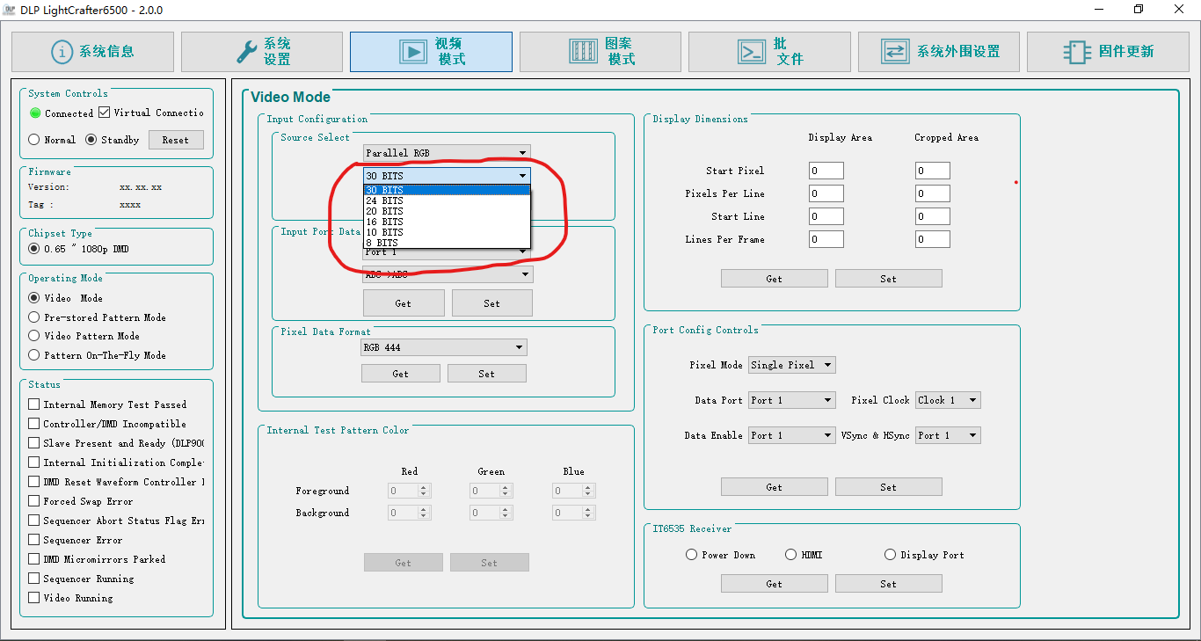Select Pre-stored Pattern Mode
The image size is (1201, 641).
tap(34, 317)
